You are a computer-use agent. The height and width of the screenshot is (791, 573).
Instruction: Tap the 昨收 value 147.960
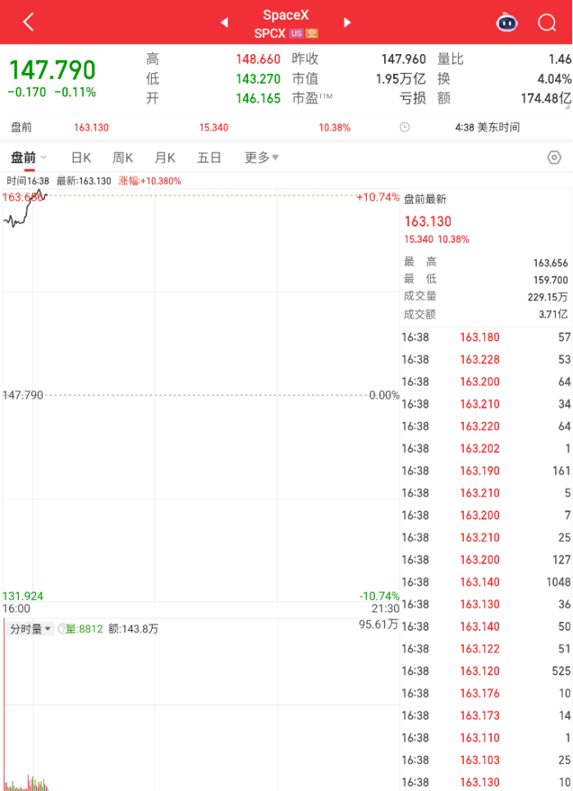tap(403, 59)
